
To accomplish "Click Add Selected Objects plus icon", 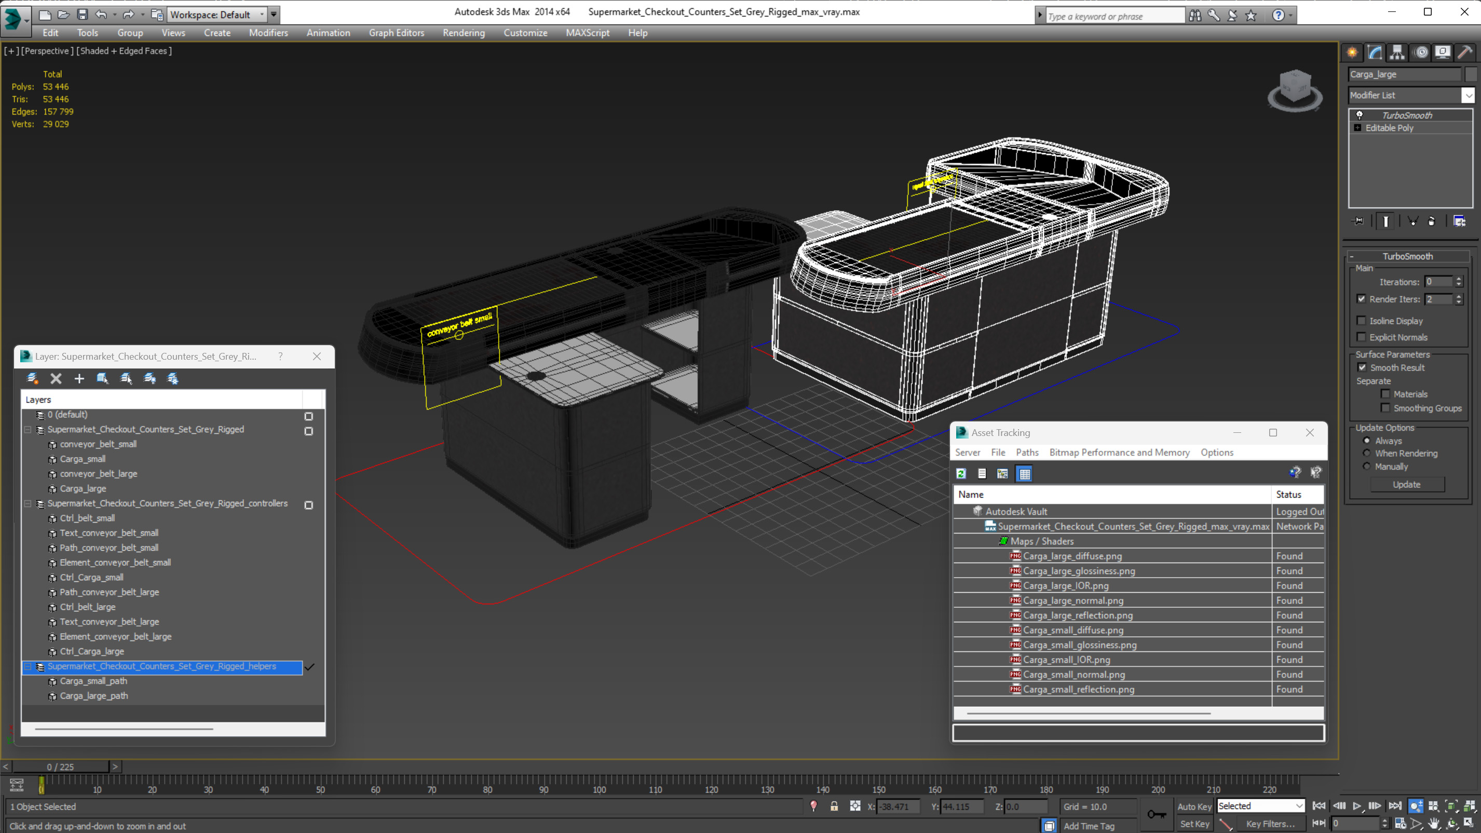I will coord(79,378).
